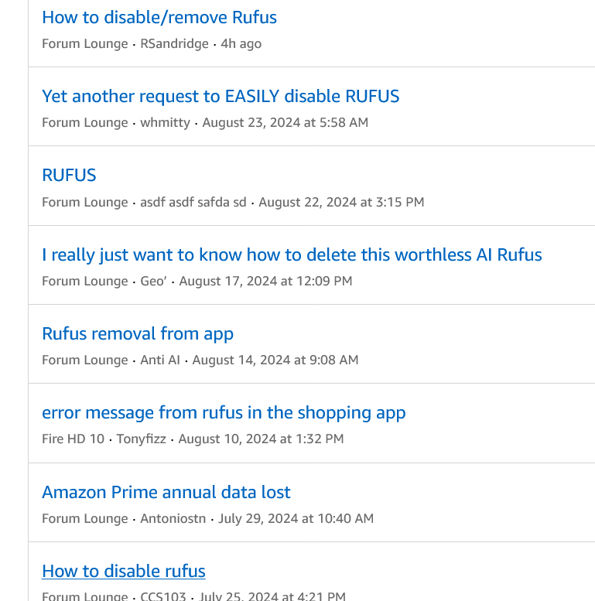Screen dimensions: 595x601
Task: Open the "delete this worthless AI Rufus" thread
Action: [292, 254]
